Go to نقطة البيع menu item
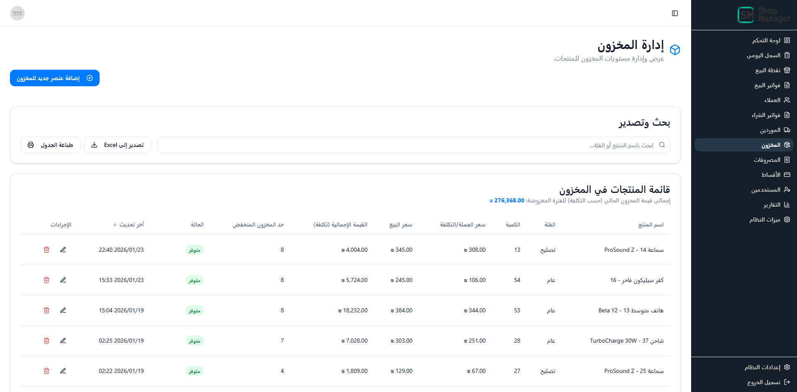The width and height of the screenshot is (797, 392). click(x=768, y=70)
